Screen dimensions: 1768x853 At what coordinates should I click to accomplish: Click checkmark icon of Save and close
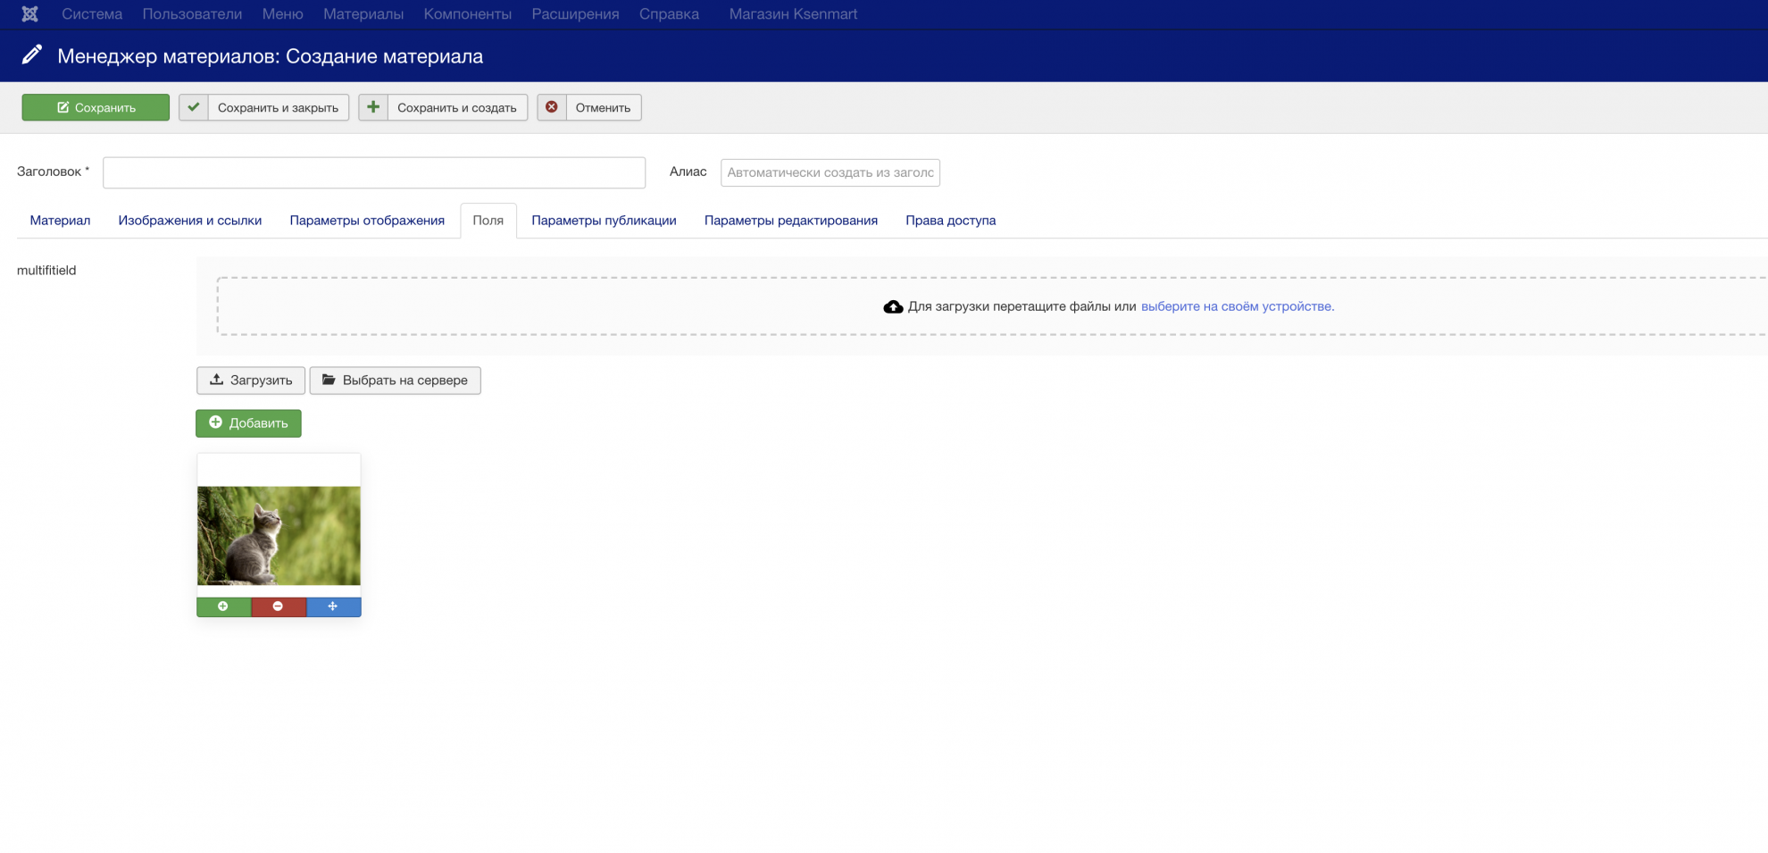(194, 107)
